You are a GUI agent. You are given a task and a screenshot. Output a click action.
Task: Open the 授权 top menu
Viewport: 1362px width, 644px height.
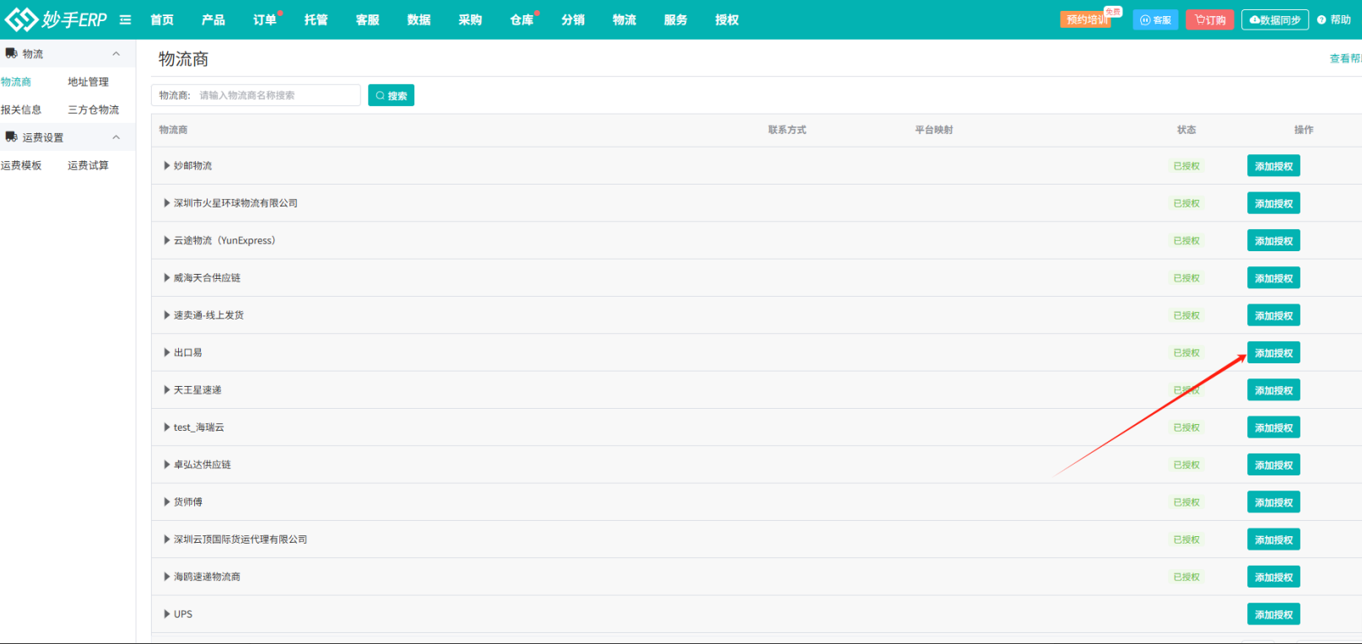[x=727, y=19]
